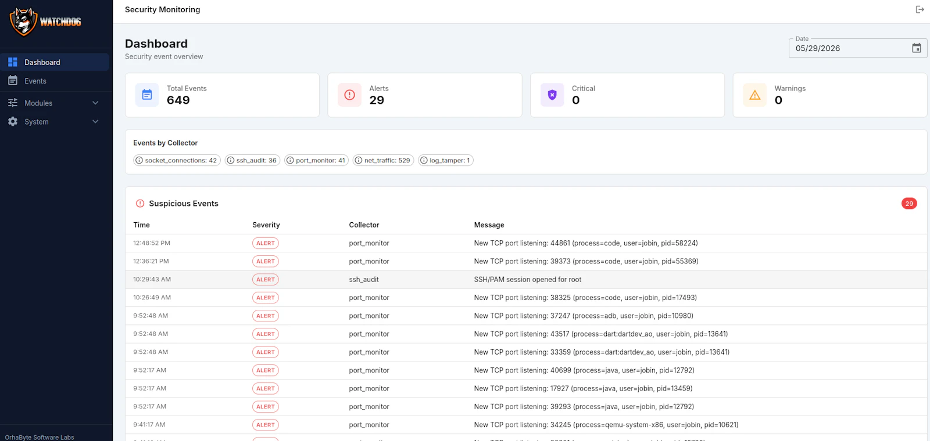Click the ALERT badge at 10:26:49 AM
This screenshot has height=441, width=930.
click(x=266, y=298)
